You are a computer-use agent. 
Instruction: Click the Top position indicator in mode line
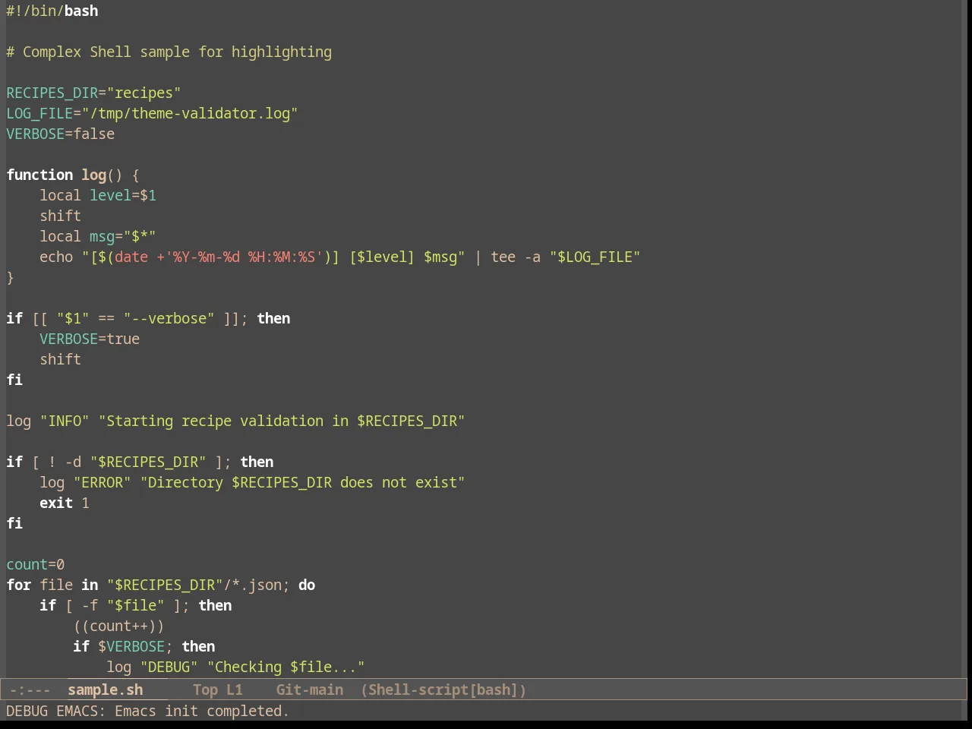tap(205, 690)
